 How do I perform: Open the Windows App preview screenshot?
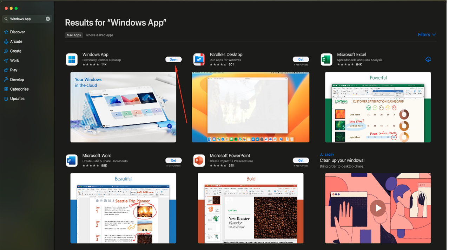(123, 107)
